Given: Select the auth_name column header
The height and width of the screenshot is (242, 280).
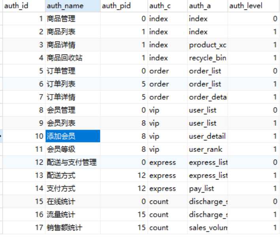Looking at the screenshot, I should [x=73, y=6].
